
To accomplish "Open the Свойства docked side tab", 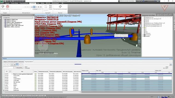I will pos(174,27).
